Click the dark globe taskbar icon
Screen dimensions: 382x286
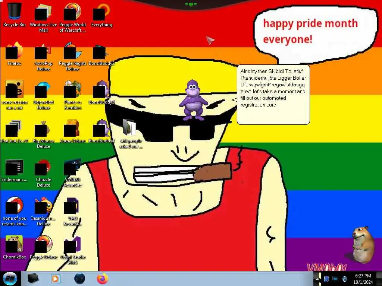pyautogui.click(x=79, y=279)
